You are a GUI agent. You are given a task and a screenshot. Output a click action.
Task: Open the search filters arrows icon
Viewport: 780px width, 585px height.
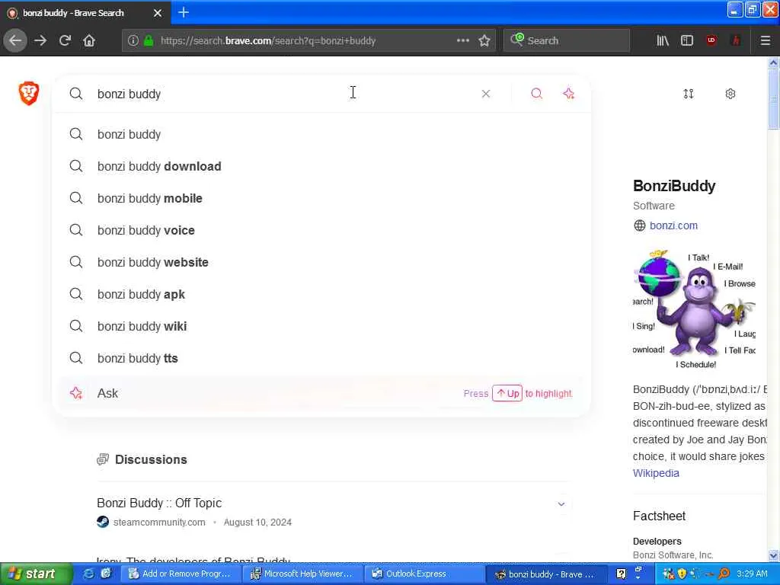click(689, 94)
